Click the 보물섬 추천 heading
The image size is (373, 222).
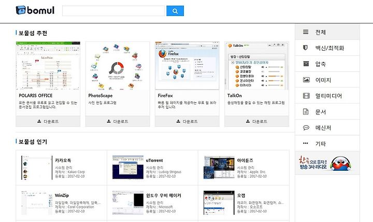33,33
